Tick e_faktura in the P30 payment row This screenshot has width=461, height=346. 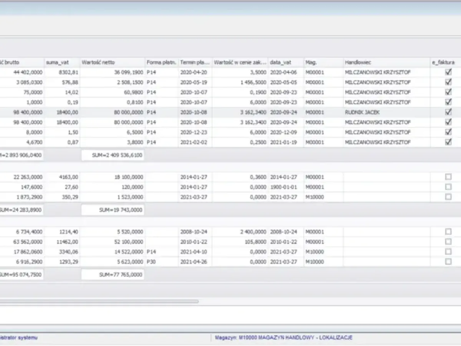click(448, 261)
